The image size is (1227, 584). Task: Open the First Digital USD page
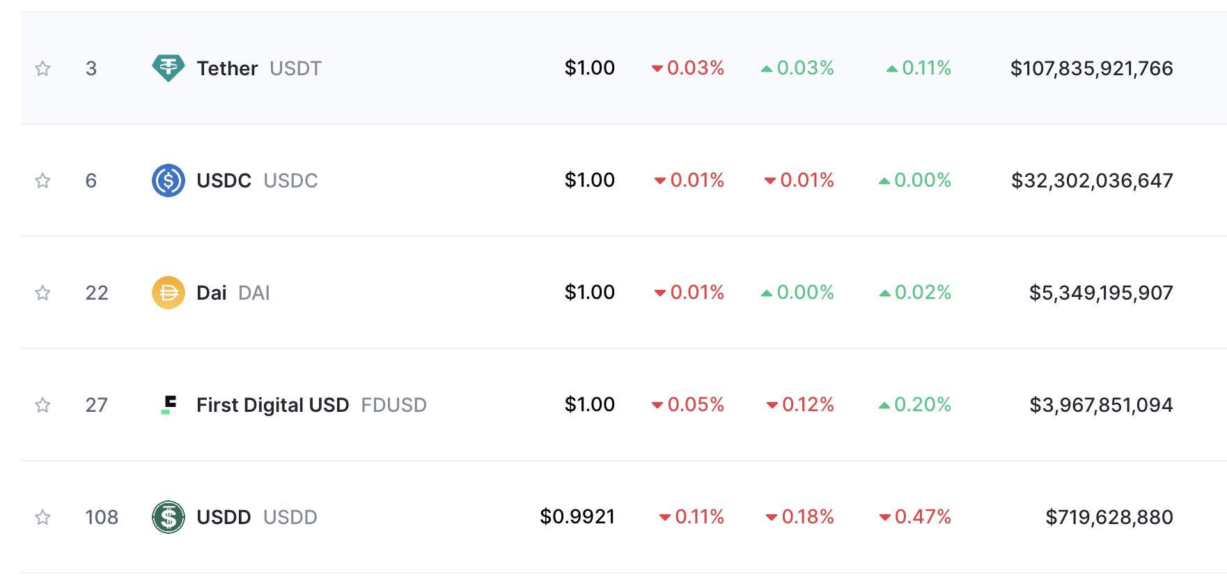tap(272, 404)
